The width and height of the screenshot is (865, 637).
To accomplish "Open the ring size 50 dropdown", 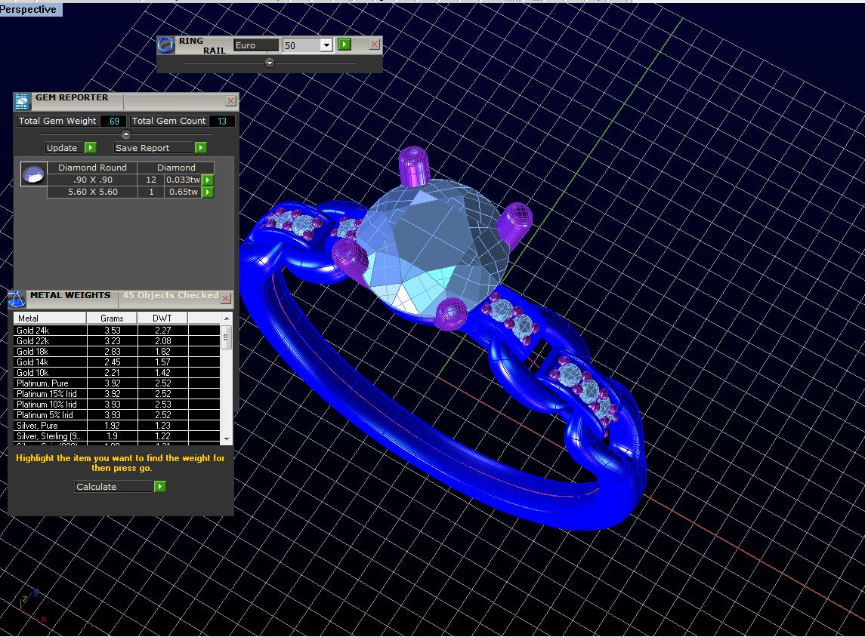I will pos(326,46).
